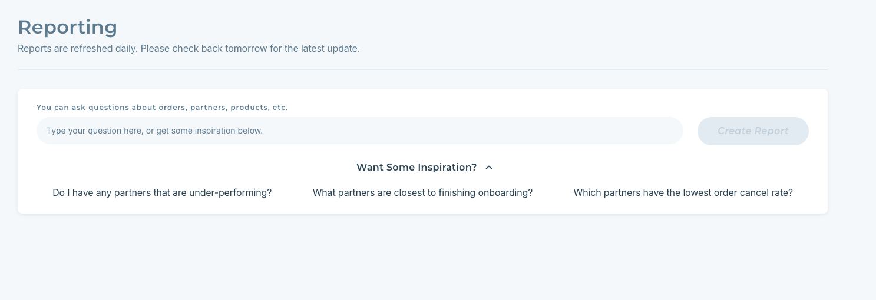Click the "Reports are refreshed daily" notice

[189, 48]
